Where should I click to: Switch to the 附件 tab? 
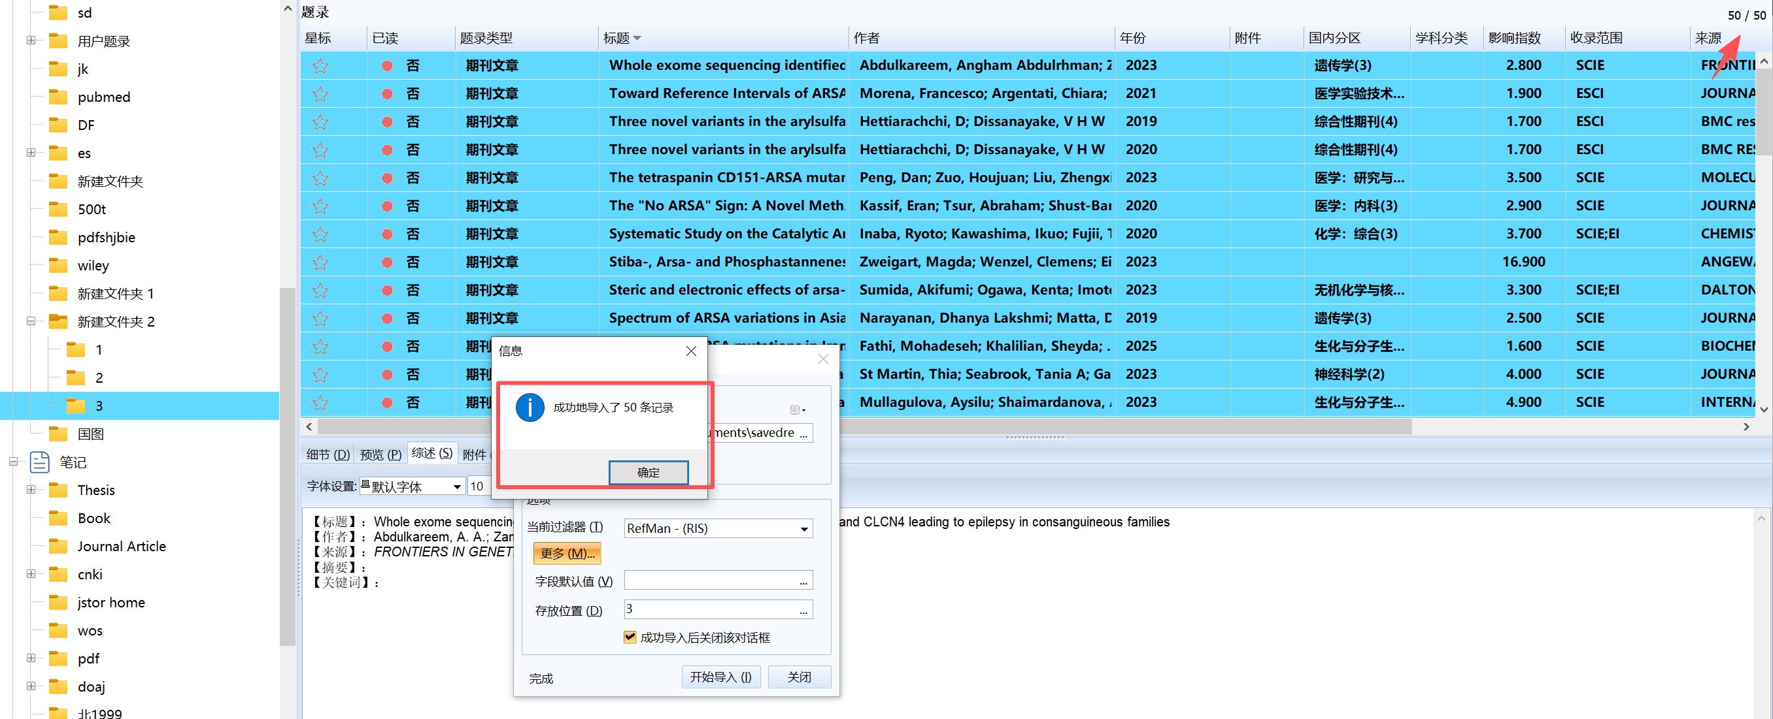click(474, 454)
